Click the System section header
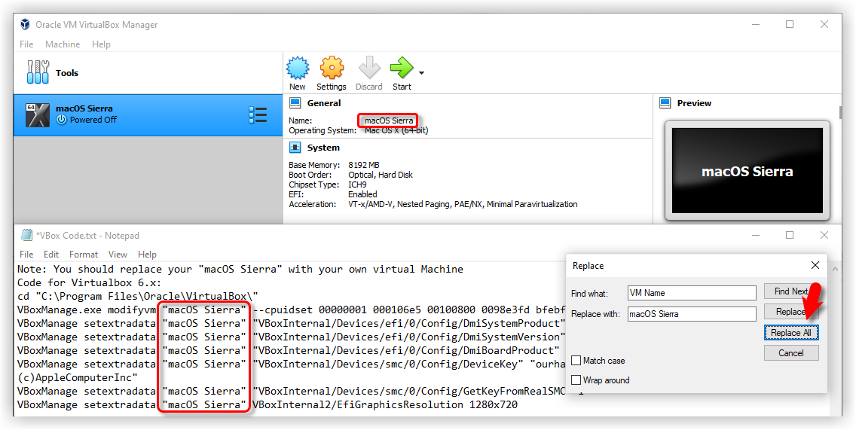This screenshot has width=856, height=430. [x=323, y=148]
